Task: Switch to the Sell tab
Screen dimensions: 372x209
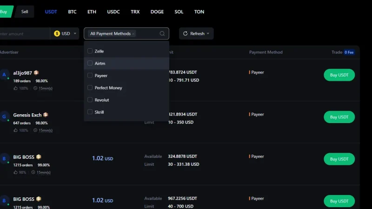Action: coord(25,12)
